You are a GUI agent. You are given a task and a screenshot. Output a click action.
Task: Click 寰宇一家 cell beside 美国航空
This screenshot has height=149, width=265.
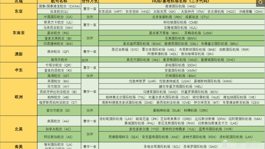pyautogui.click(x=90, y=121)
